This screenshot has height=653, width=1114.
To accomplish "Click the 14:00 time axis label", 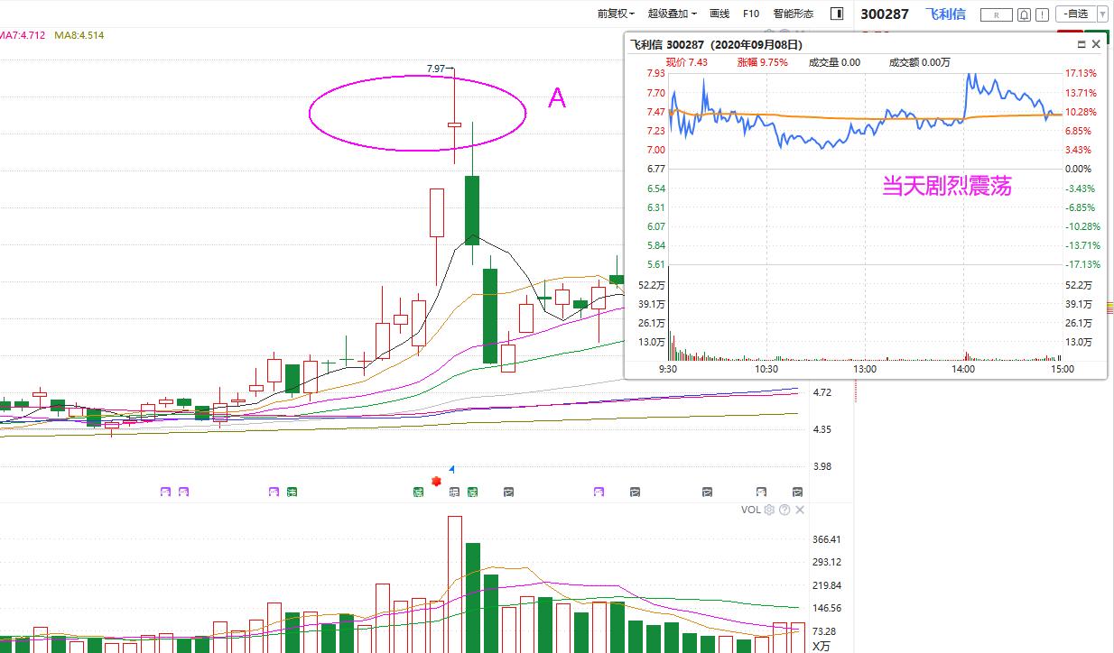I will (963, 369).
